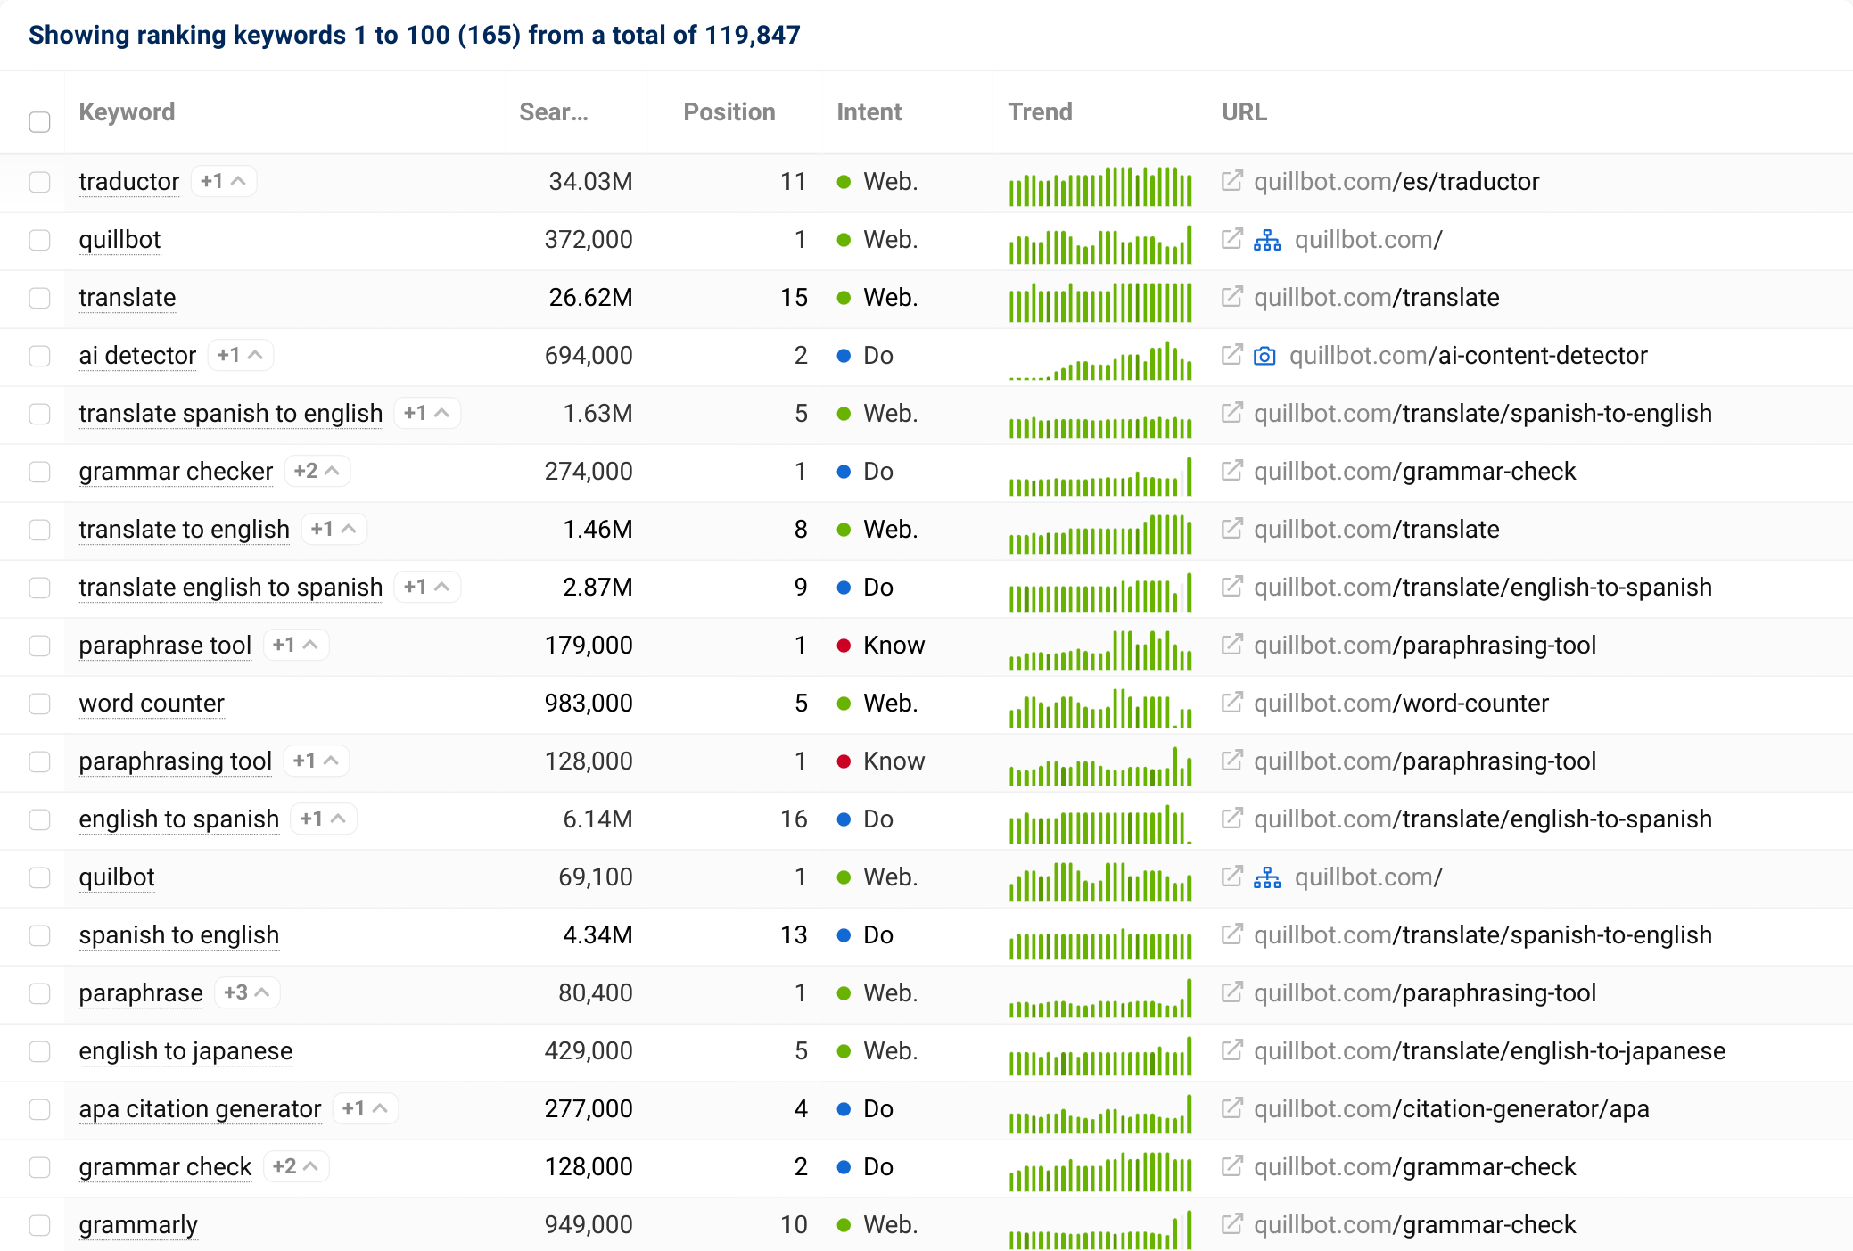Open the traductor keyword link
This screenshot has height=1251, width=1853.
pos(129,182)
